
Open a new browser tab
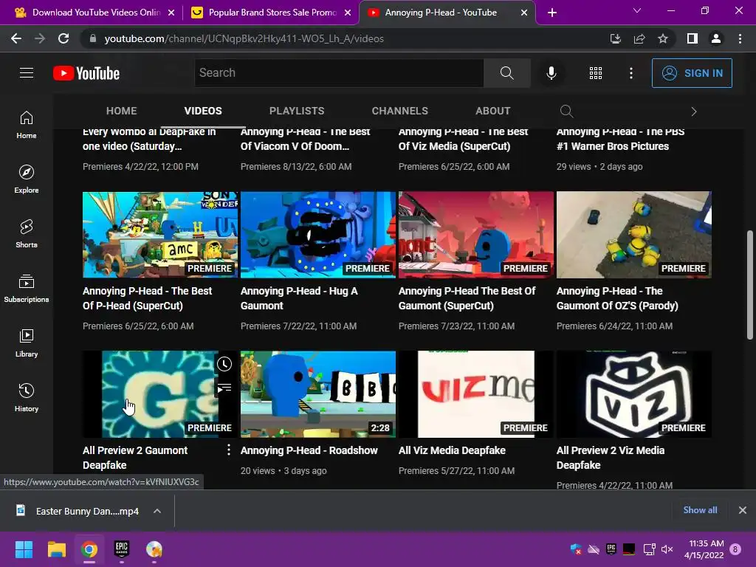point(552,13)
